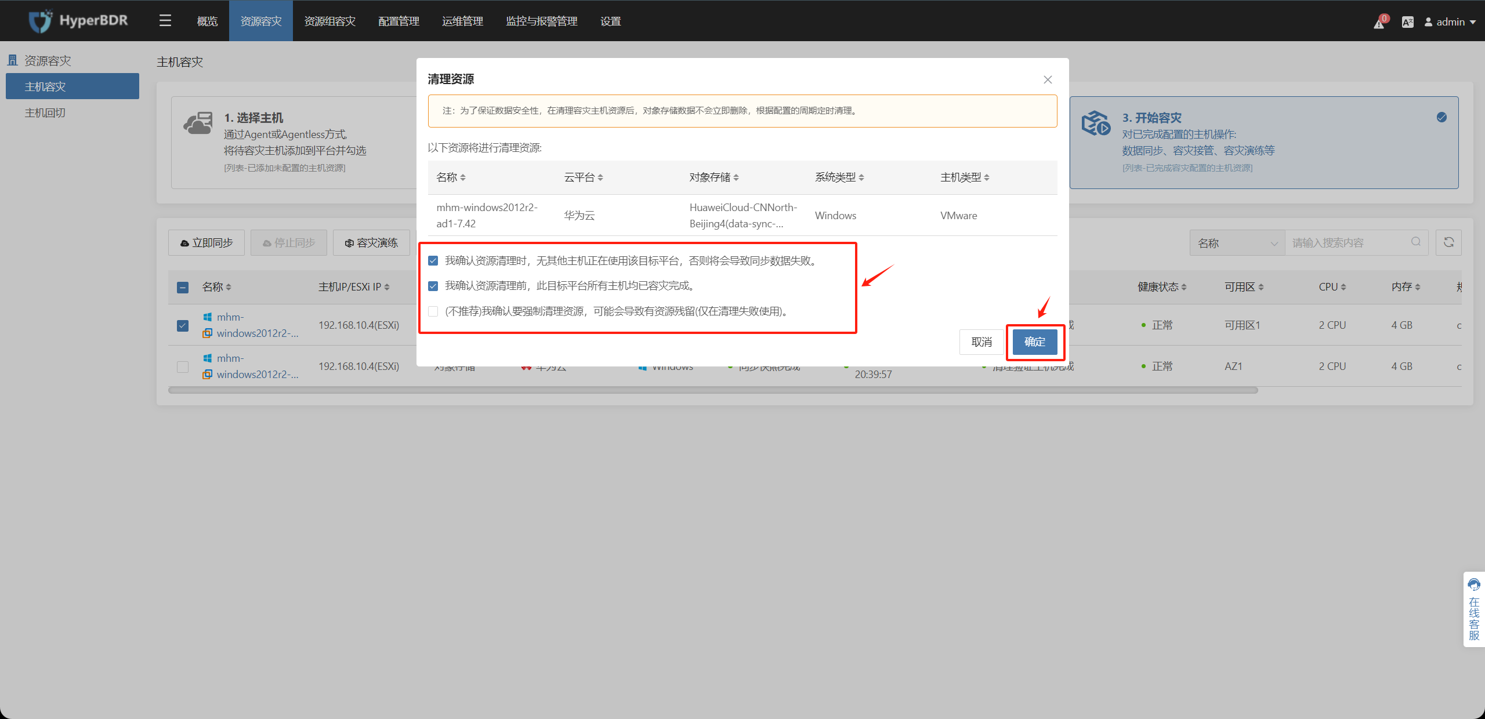Open the 资源组容灾 menu
Viewport: 1485px width, 719px height.
click(x=330, y=21)
